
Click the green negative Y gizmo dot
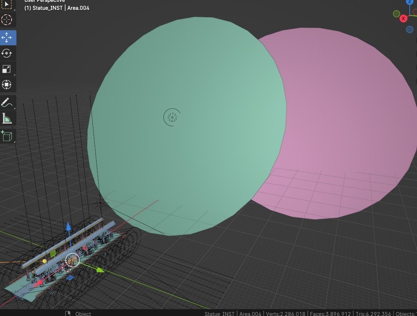click(x=396, y=14)
